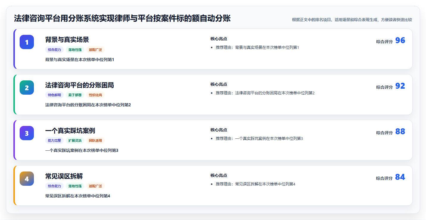
Task: Select the 综合能力 tag under 背景与真实场景
Action: (54, 50)
